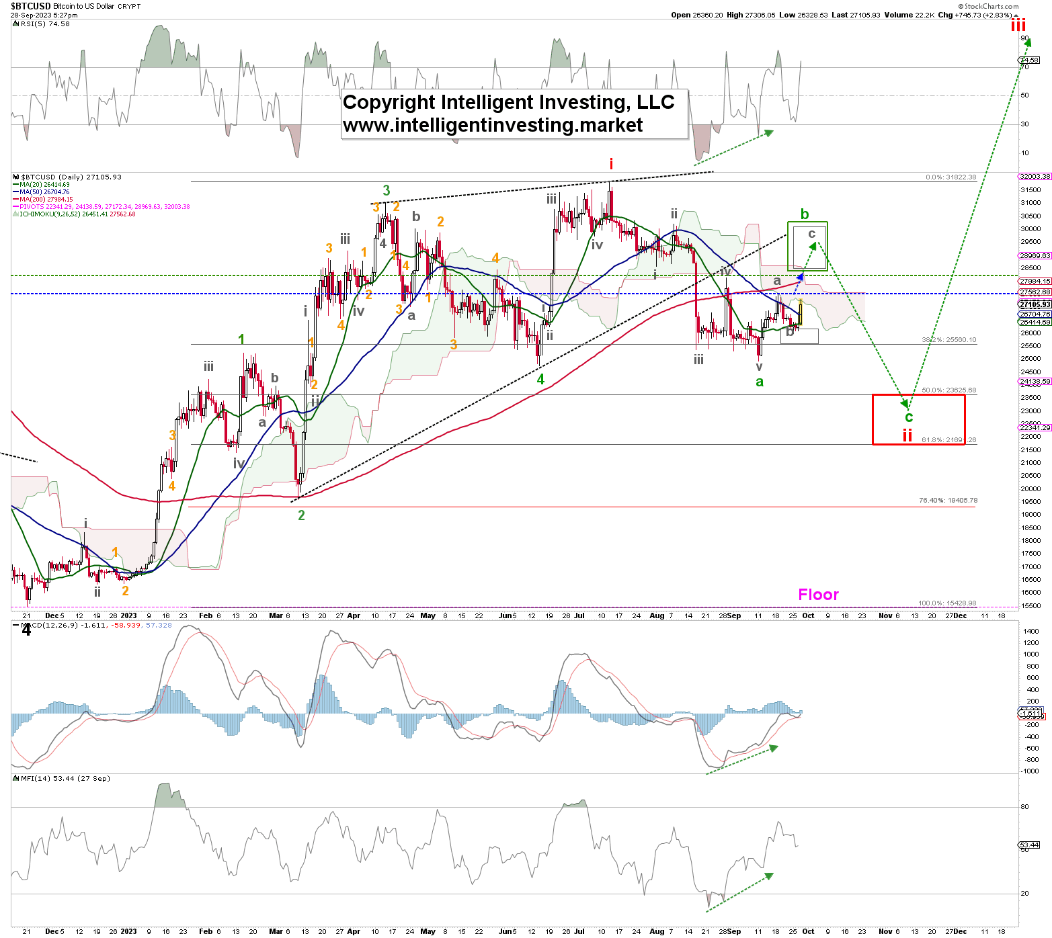Click the 'Last 27105.93' header value
Screen dimensions: 1052x938
pos(856,15)
